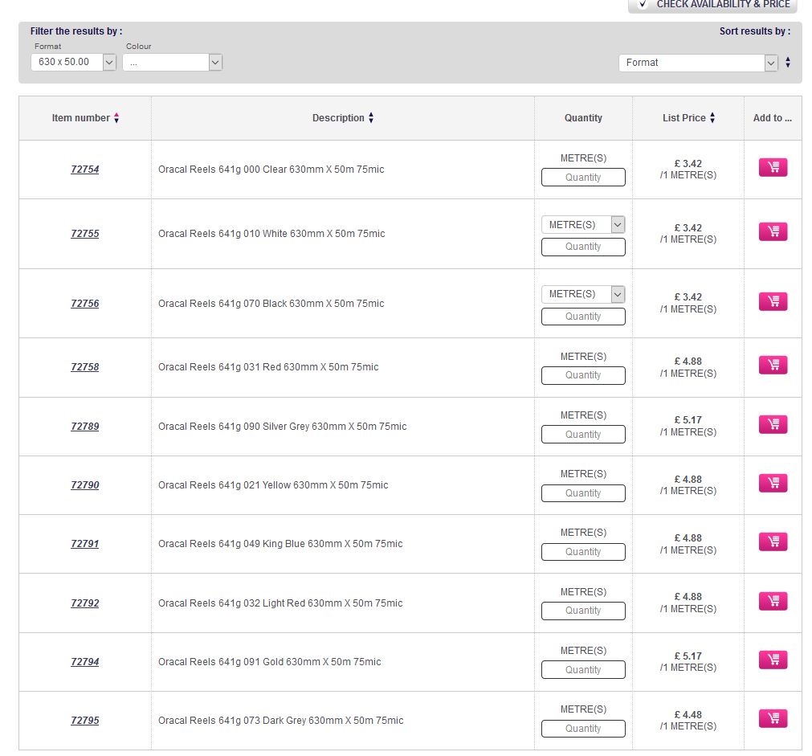Add Dark Grey 72795 to cart
This screenshot has height=756, width=812.
(773, 718)
